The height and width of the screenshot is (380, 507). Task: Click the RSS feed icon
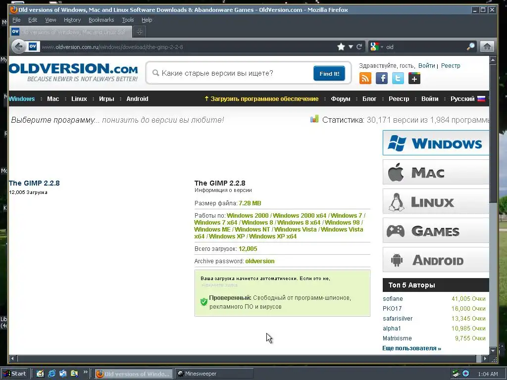[x=365, y=78]
